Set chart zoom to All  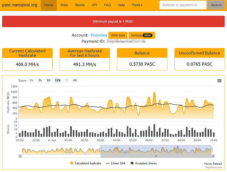click(x=75, y=80)
